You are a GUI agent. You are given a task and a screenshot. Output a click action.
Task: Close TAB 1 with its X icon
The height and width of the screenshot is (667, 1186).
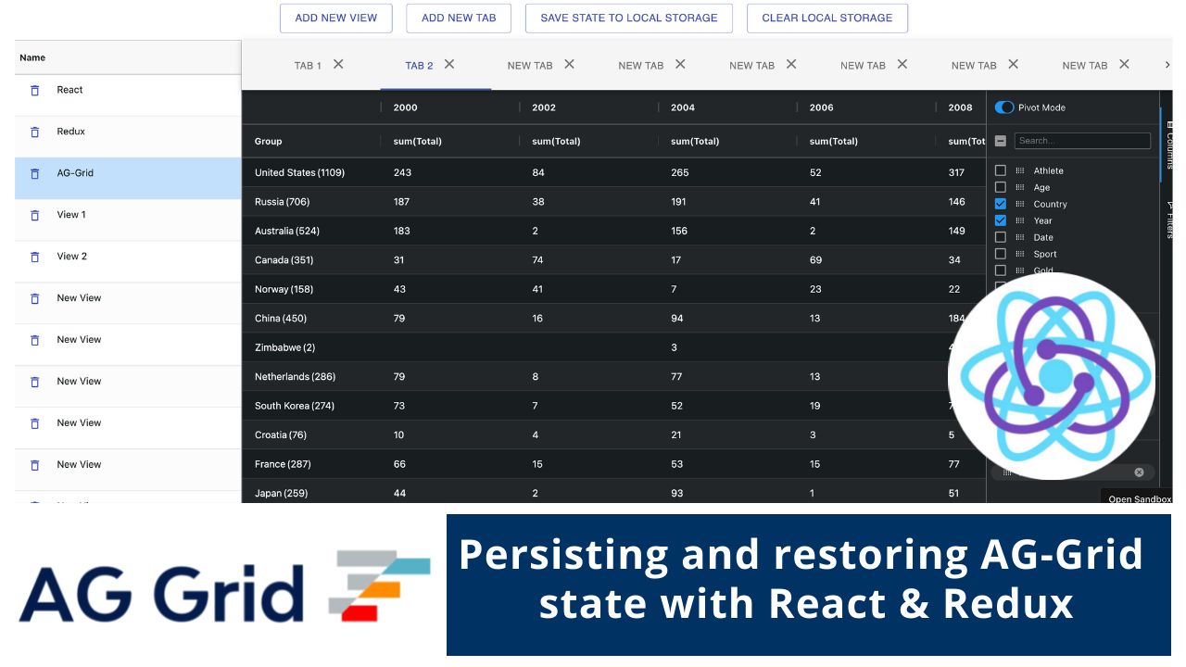(x=338, y=64)
